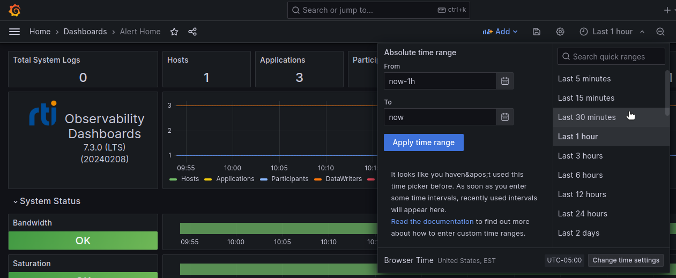Focus the Search quick ranges box
676x278 pixels.
611,56
